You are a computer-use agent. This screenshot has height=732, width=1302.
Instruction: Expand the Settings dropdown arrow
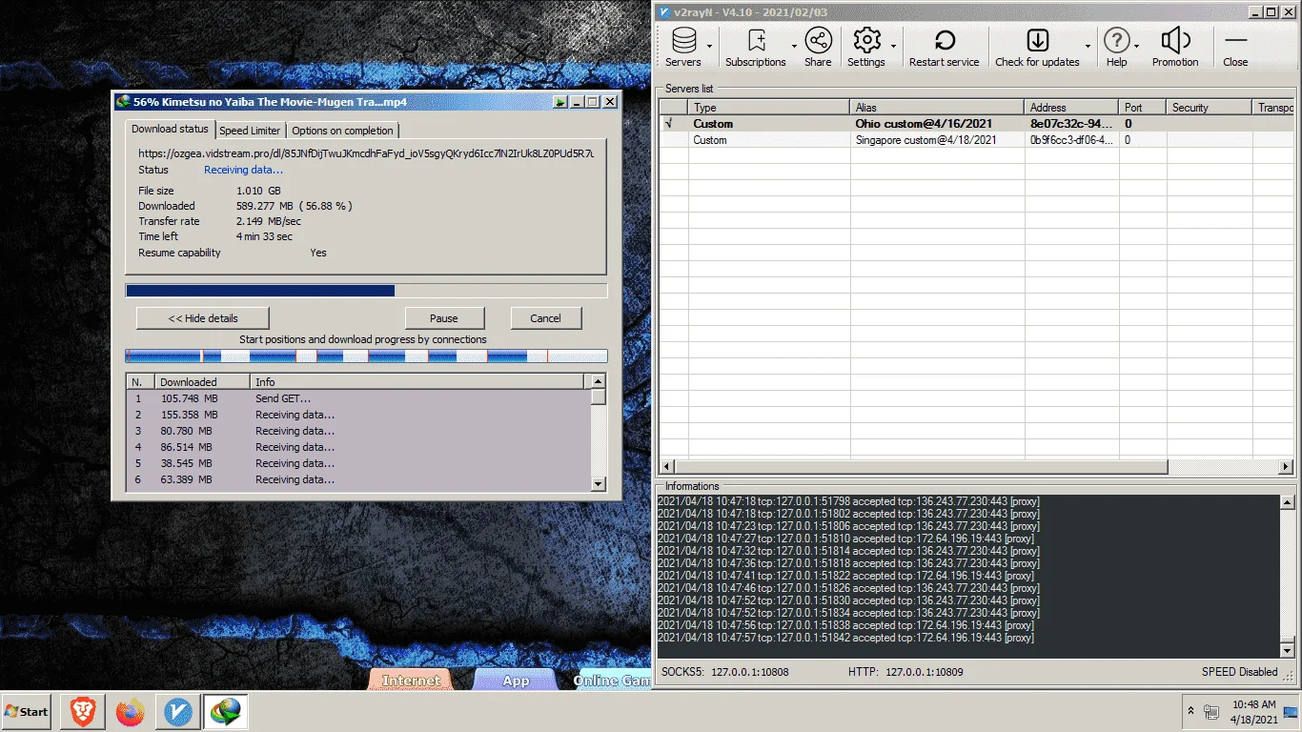pyautogui.click(x=893, y=47)
